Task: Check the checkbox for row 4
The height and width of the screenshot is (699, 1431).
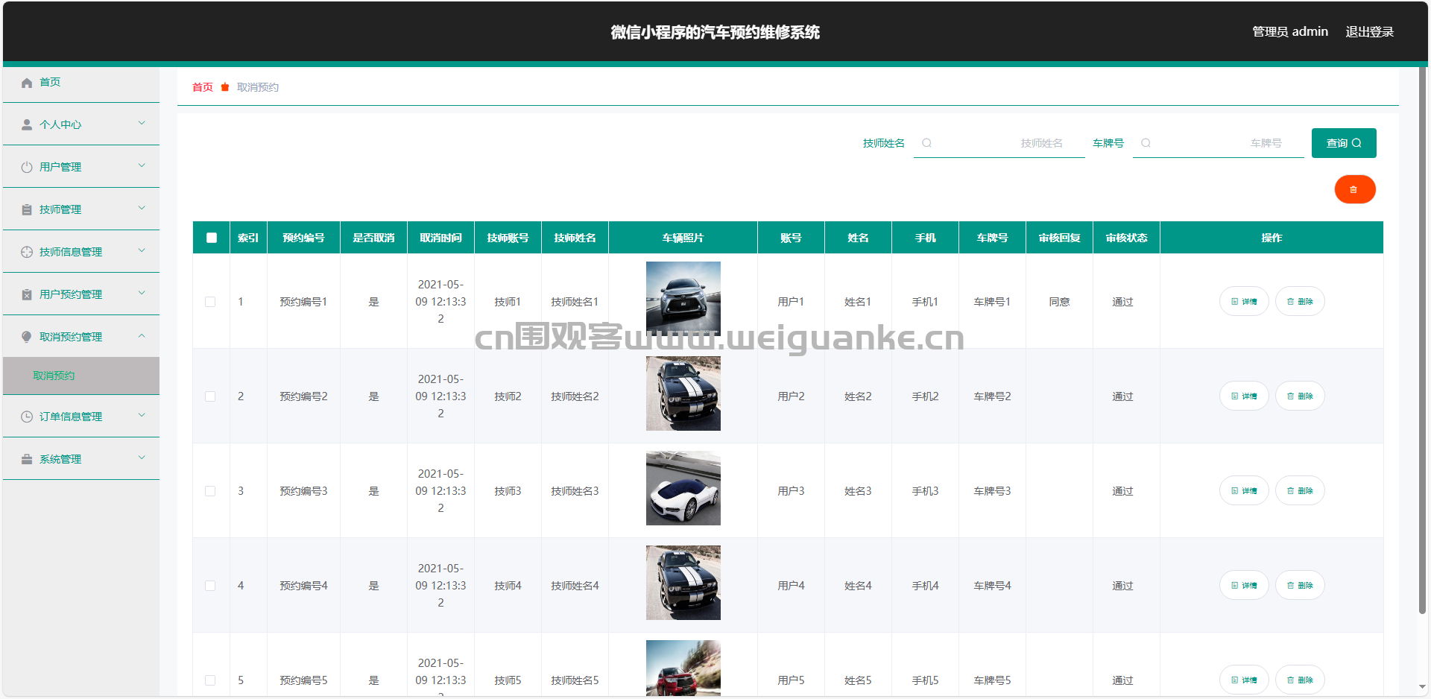Action: pos(210,586)
